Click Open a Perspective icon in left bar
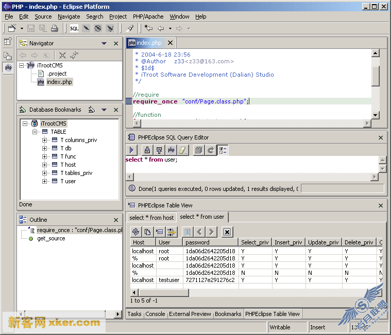 click(x=8, y=41)
